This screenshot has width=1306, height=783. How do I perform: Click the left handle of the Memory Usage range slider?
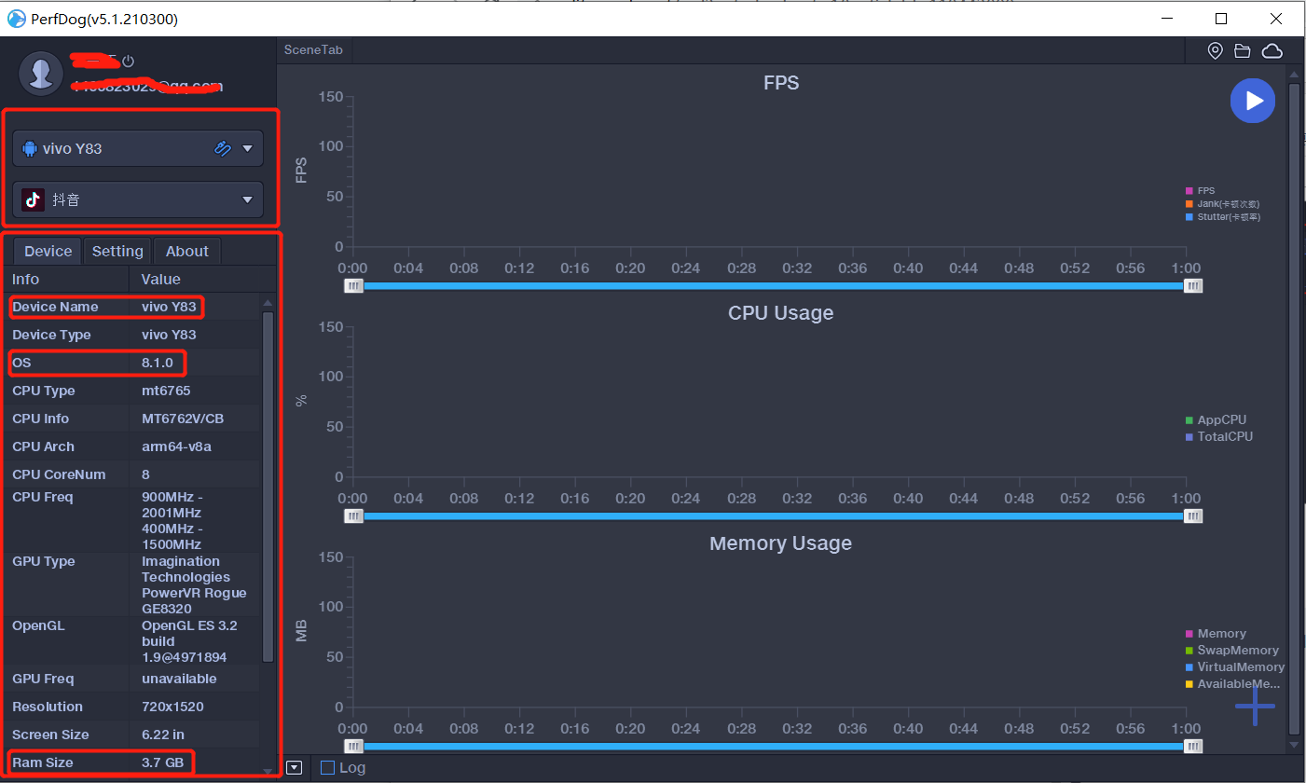pos(353,746)
